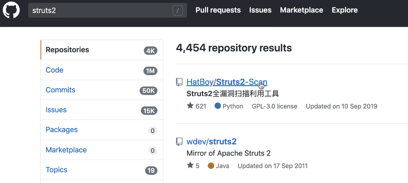The width and height of the screenshot is (408, 183).
Task: Open Explore in the header
Action: point(345,10)
